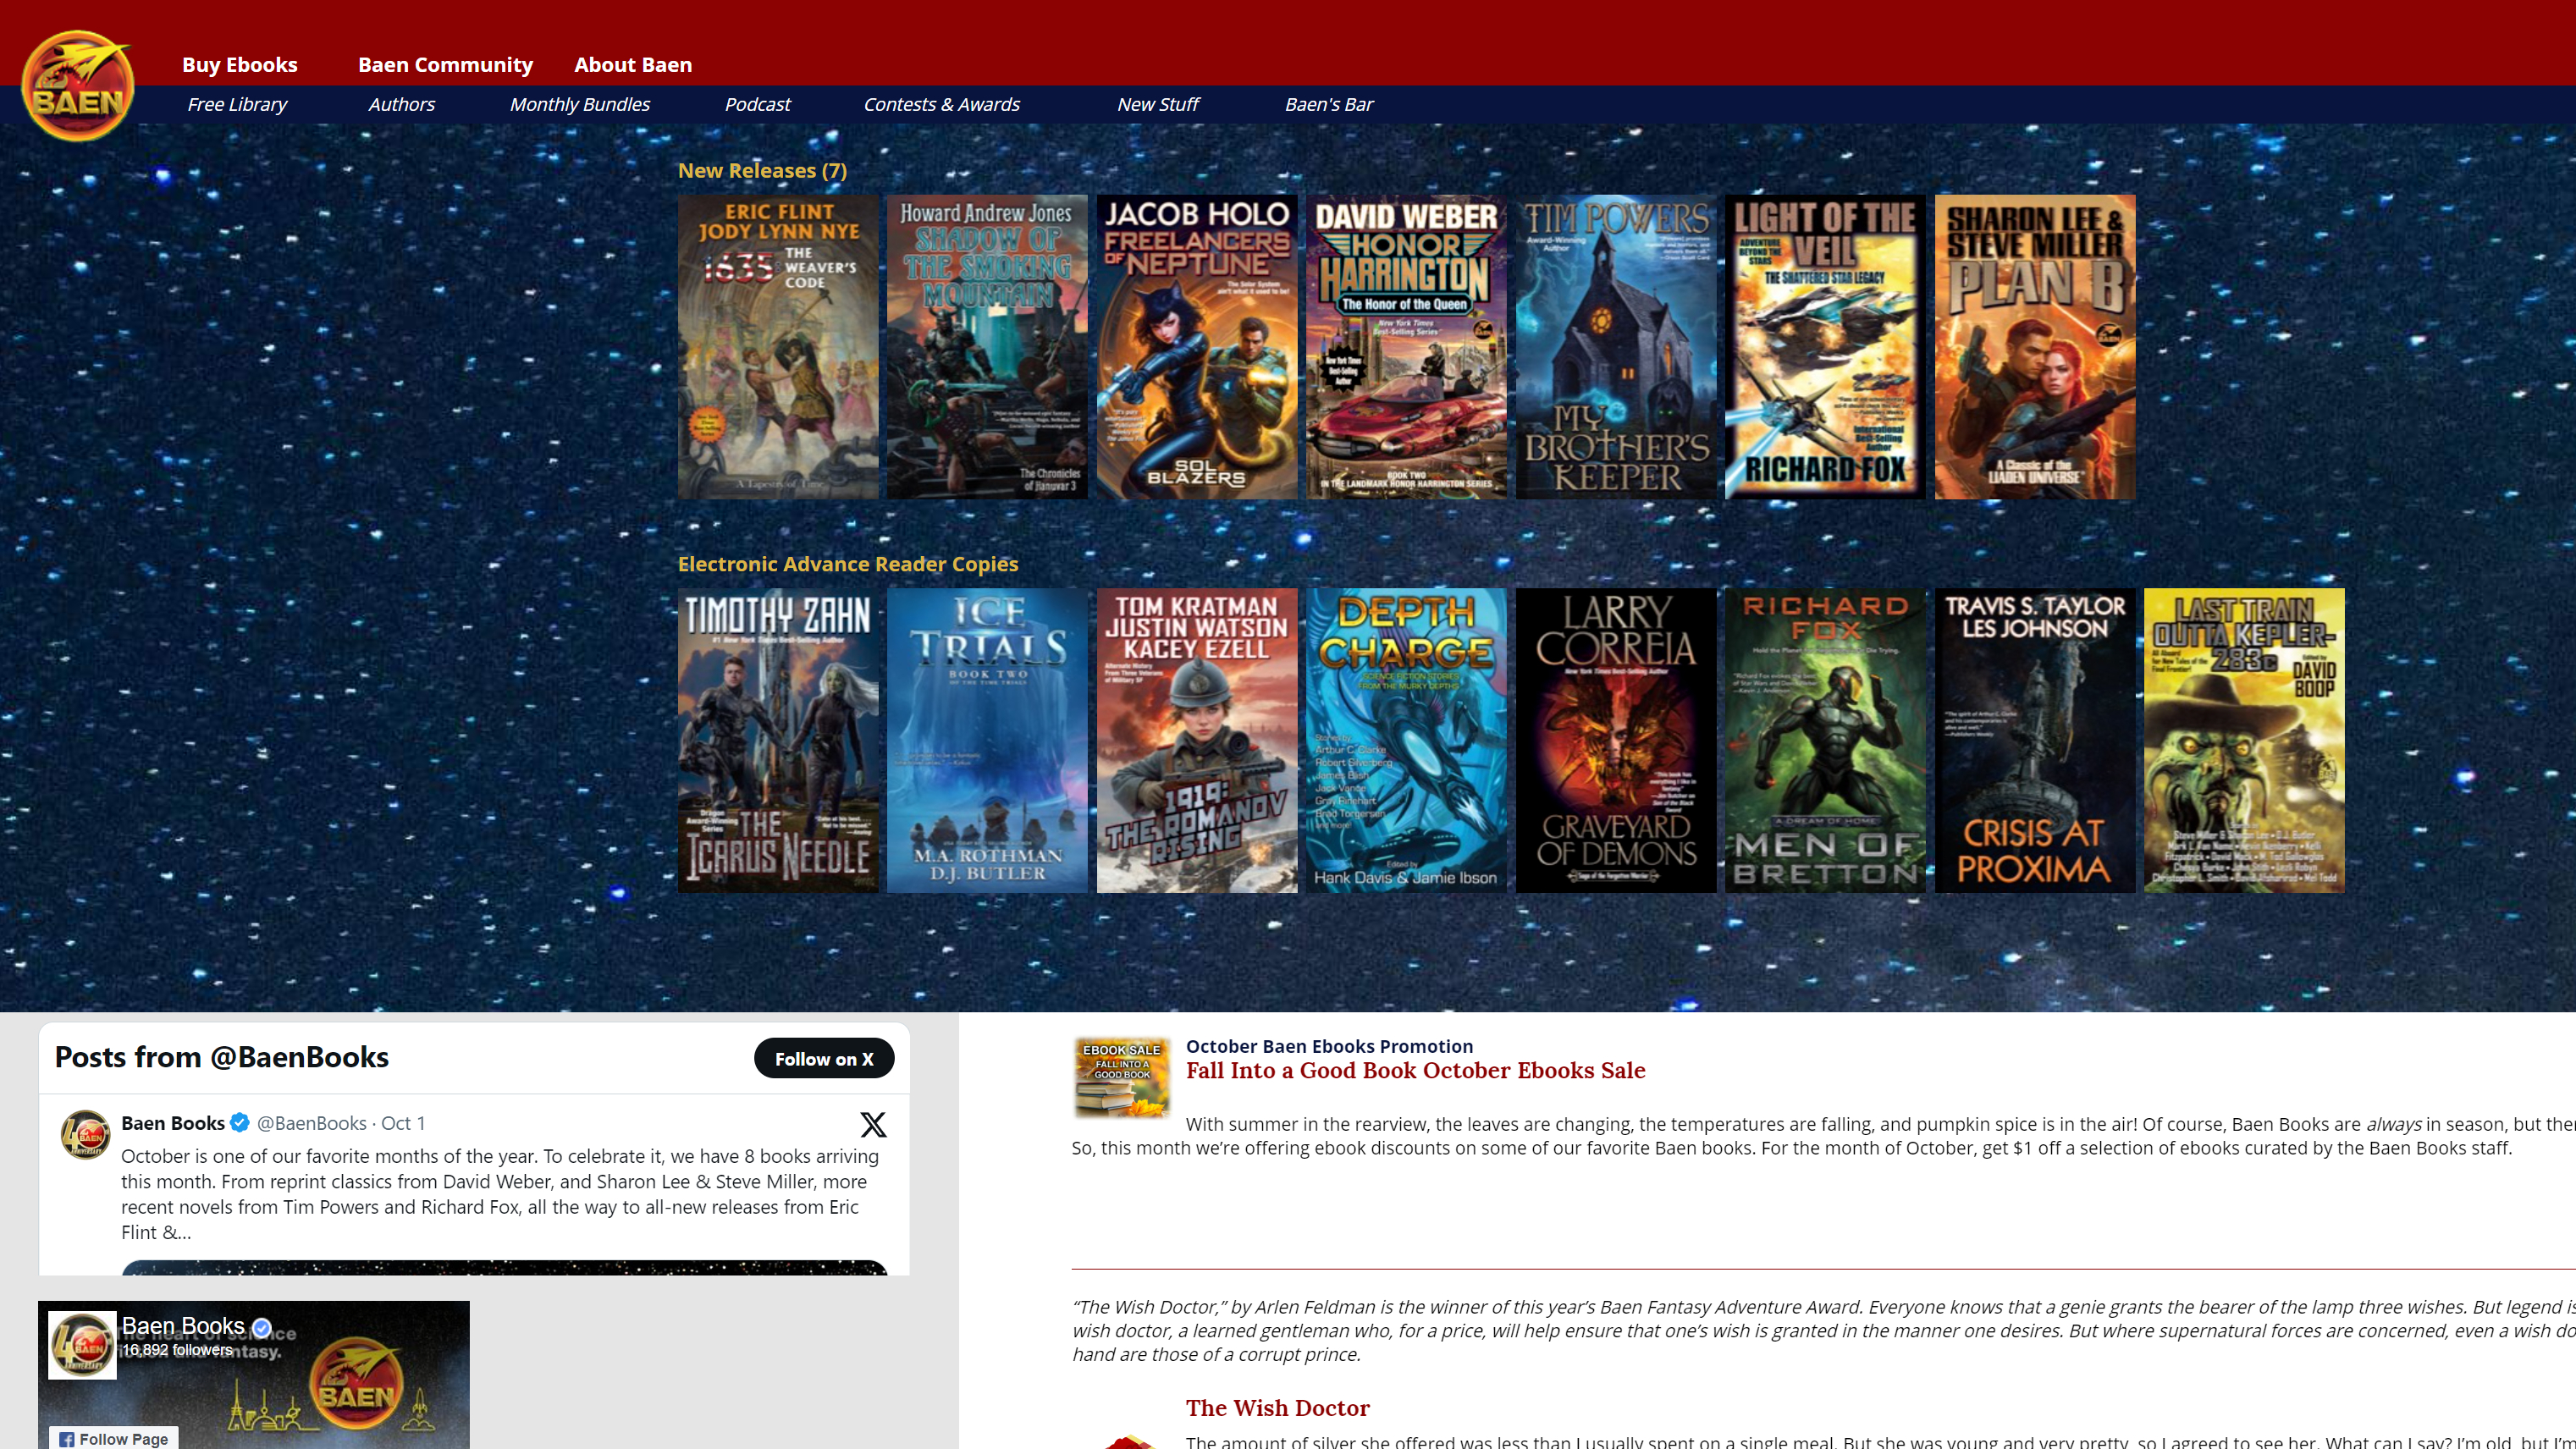2576x1449 pixels.
Task: Open Last Train Outta Kepler-283c cover
Action: (2244, 740)
